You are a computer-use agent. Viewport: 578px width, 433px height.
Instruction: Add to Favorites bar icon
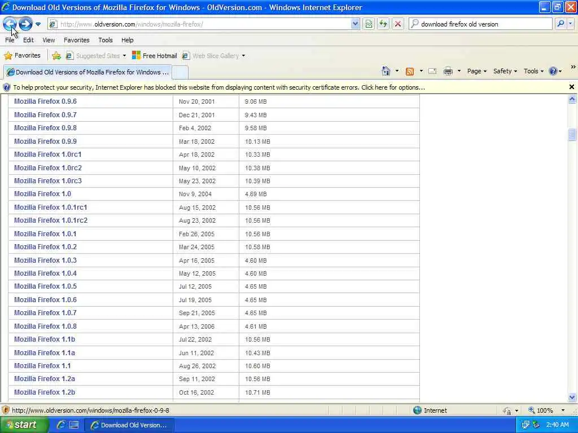tap(56, 56)
